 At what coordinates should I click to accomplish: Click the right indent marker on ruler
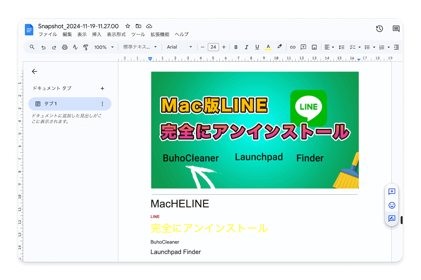[359, 59]
